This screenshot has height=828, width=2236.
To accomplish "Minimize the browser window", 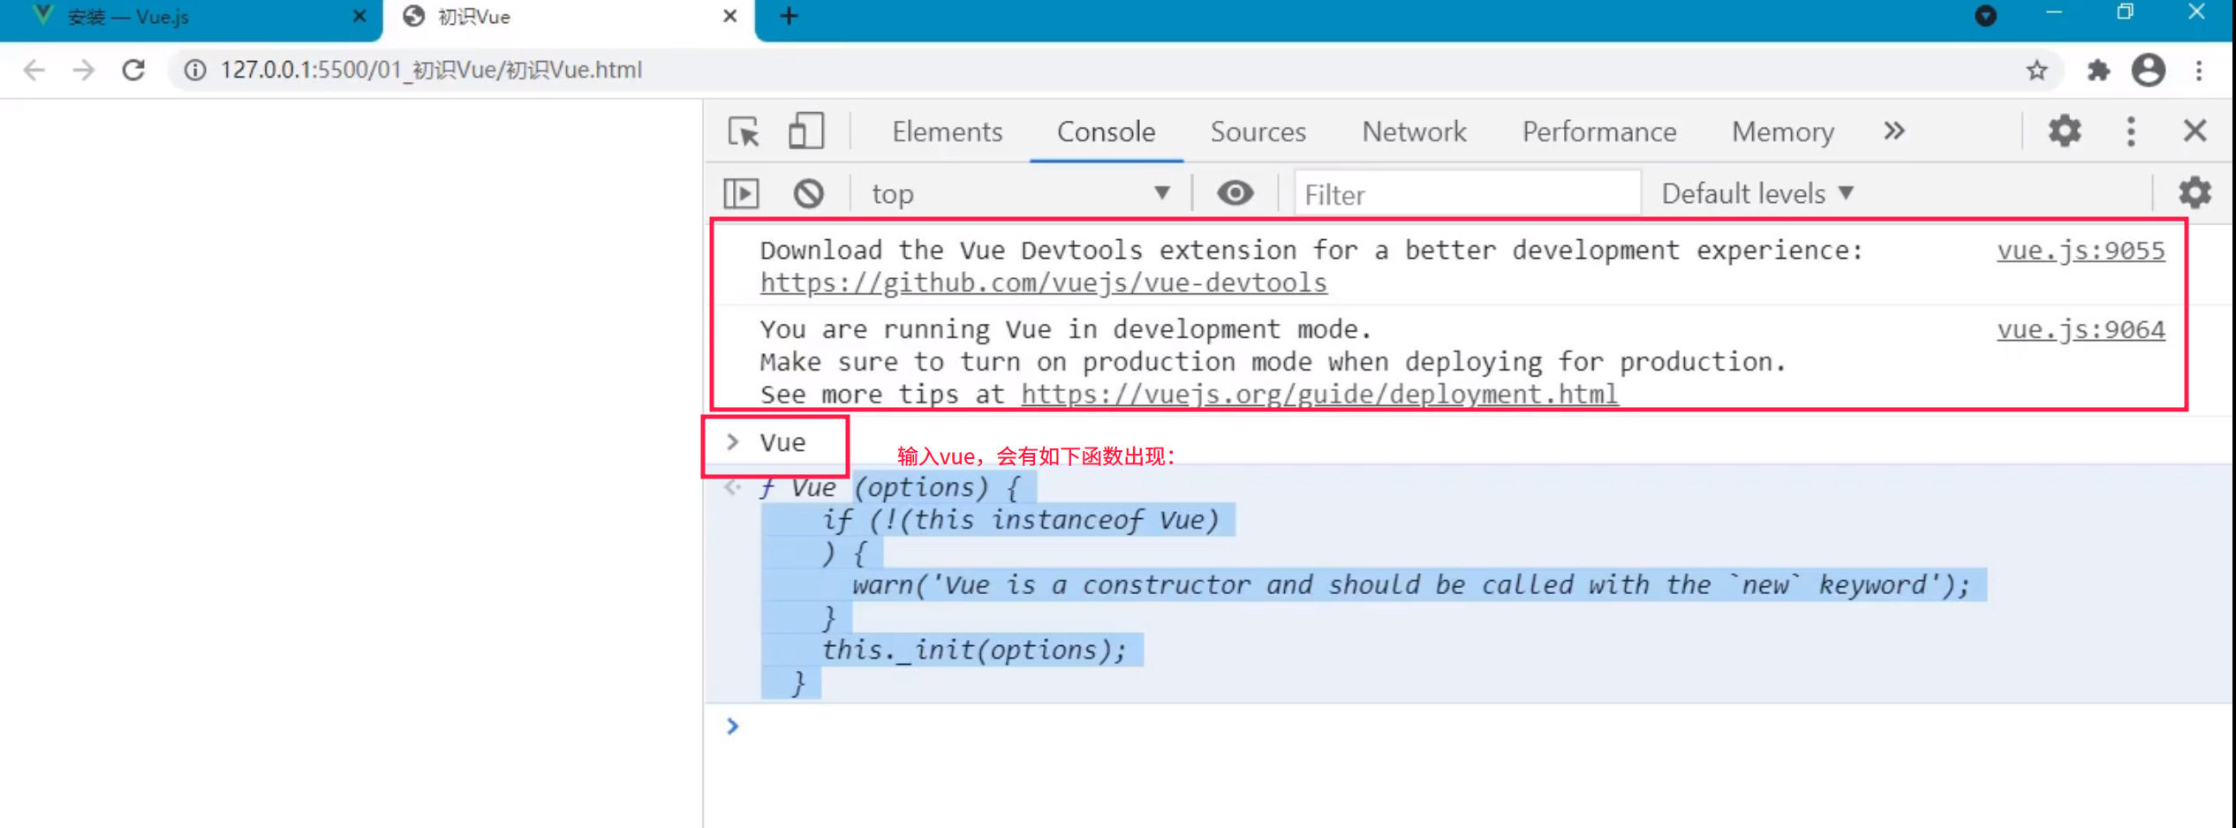I will tap(2053, 13).
